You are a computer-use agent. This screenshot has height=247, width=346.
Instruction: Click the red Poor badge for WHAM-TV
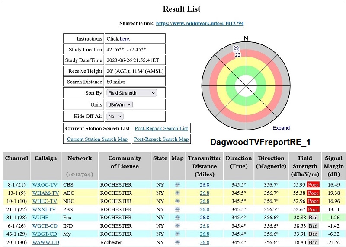click(x=313, y=193)
